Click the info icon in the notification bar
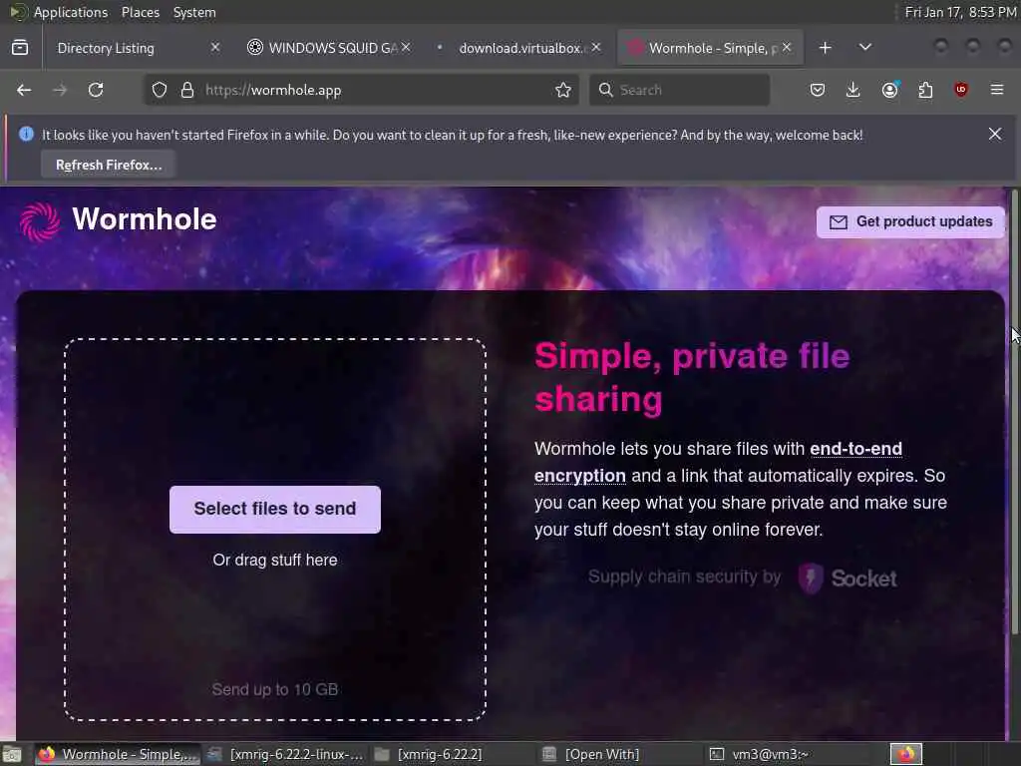The width and height of the screenshot is (1021, 766). (26, 135)
